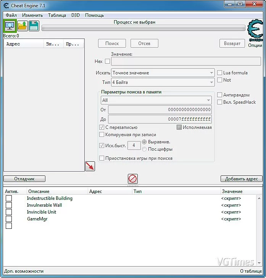The width and height of the screenshot is (266, 278).
Task: Activate the Invincible Unit script checkbox
Action: pos(9,212)
